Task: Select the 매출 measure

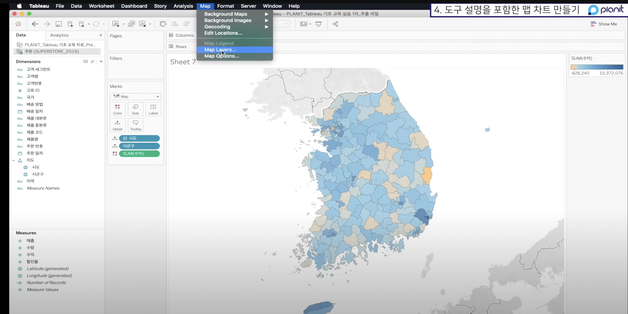Action: pos(30,241)
